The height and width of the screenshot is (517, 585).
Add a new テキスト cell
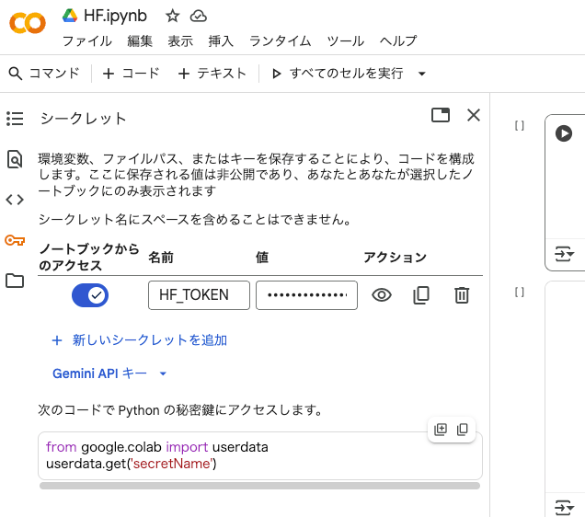point(212,74)
